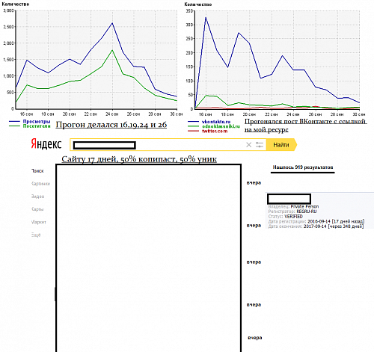The height and width of the screenshot is (352, 374).
Task: Switch to the Картинки tab
Action: tap(40, 184)
